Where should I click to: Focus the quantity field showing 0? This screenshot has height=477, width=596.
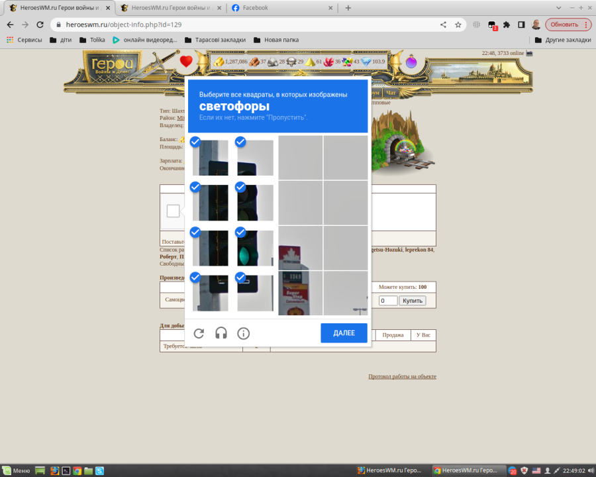pyautogui.click(x=388, y=301)
